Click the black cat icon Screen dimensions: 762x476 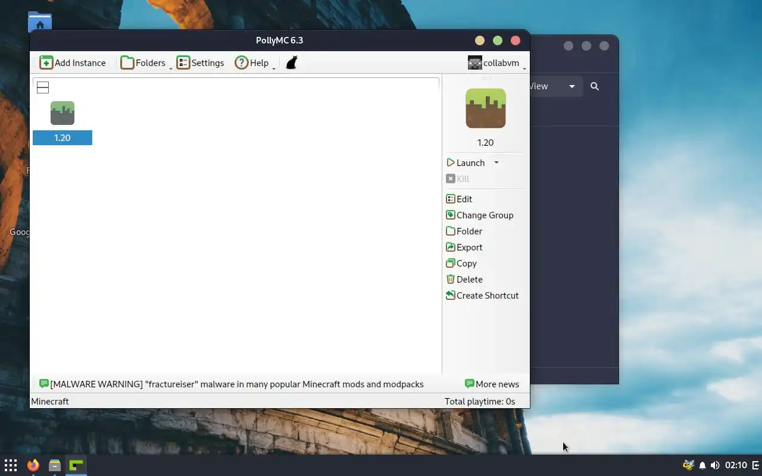click(292, 62)
